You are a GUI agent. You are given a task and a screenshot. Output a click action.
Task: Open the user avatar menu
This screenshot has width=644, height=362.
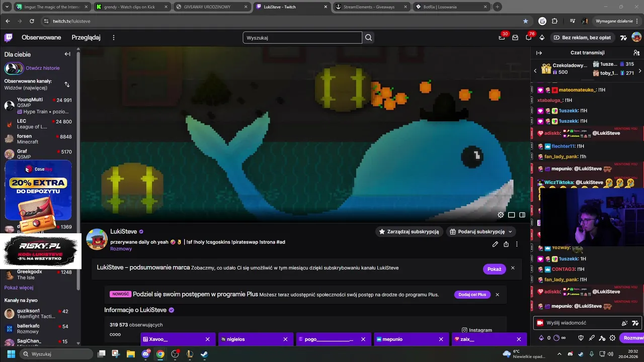pyautogui.click(x=636, y=37)
